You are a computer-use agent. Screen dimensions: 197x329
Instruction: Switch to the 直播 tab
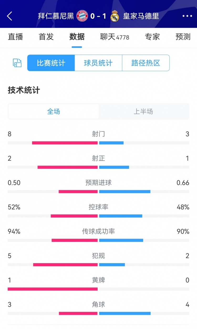point(15,37)
